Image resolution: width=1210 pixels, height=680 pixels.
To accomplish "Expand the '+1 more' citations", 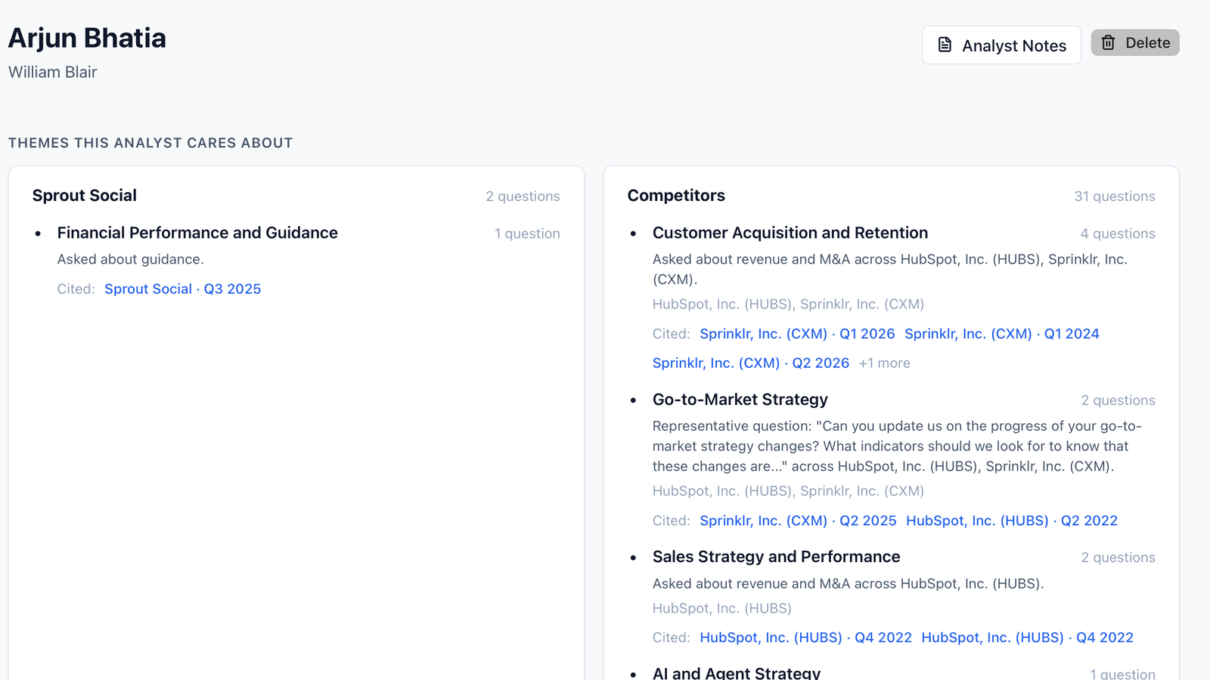I will click(x=884, y=363).
